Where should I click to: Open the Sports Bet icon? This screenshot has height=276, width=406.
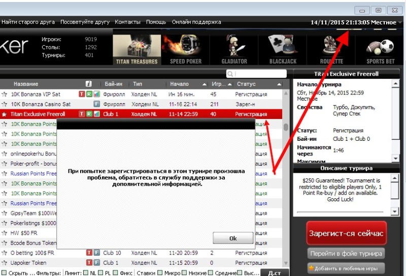tap(380, 49)
